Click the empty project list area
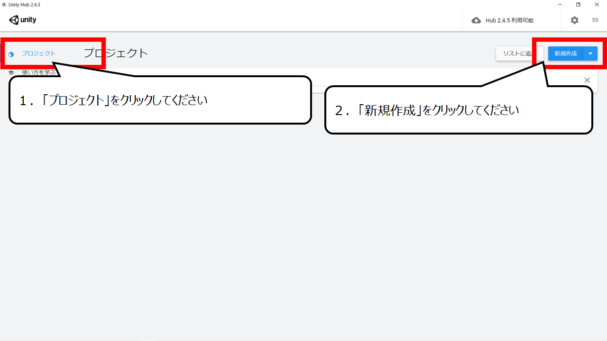This screenshot has height=341, width=607. (303, 227)
